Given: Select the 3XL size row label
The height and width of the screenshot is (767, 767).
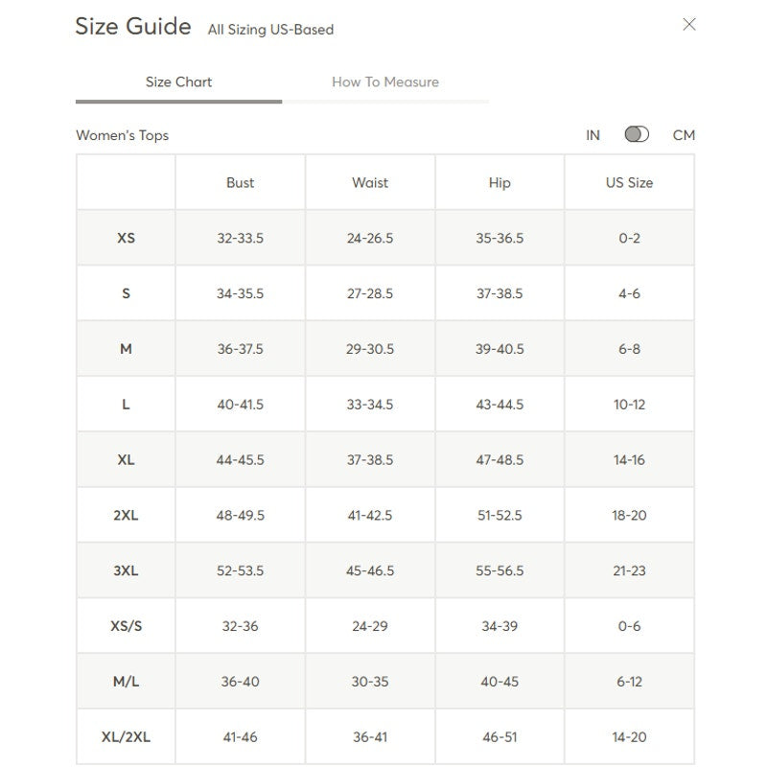Looking at the screenshot, I should point(126,570).
